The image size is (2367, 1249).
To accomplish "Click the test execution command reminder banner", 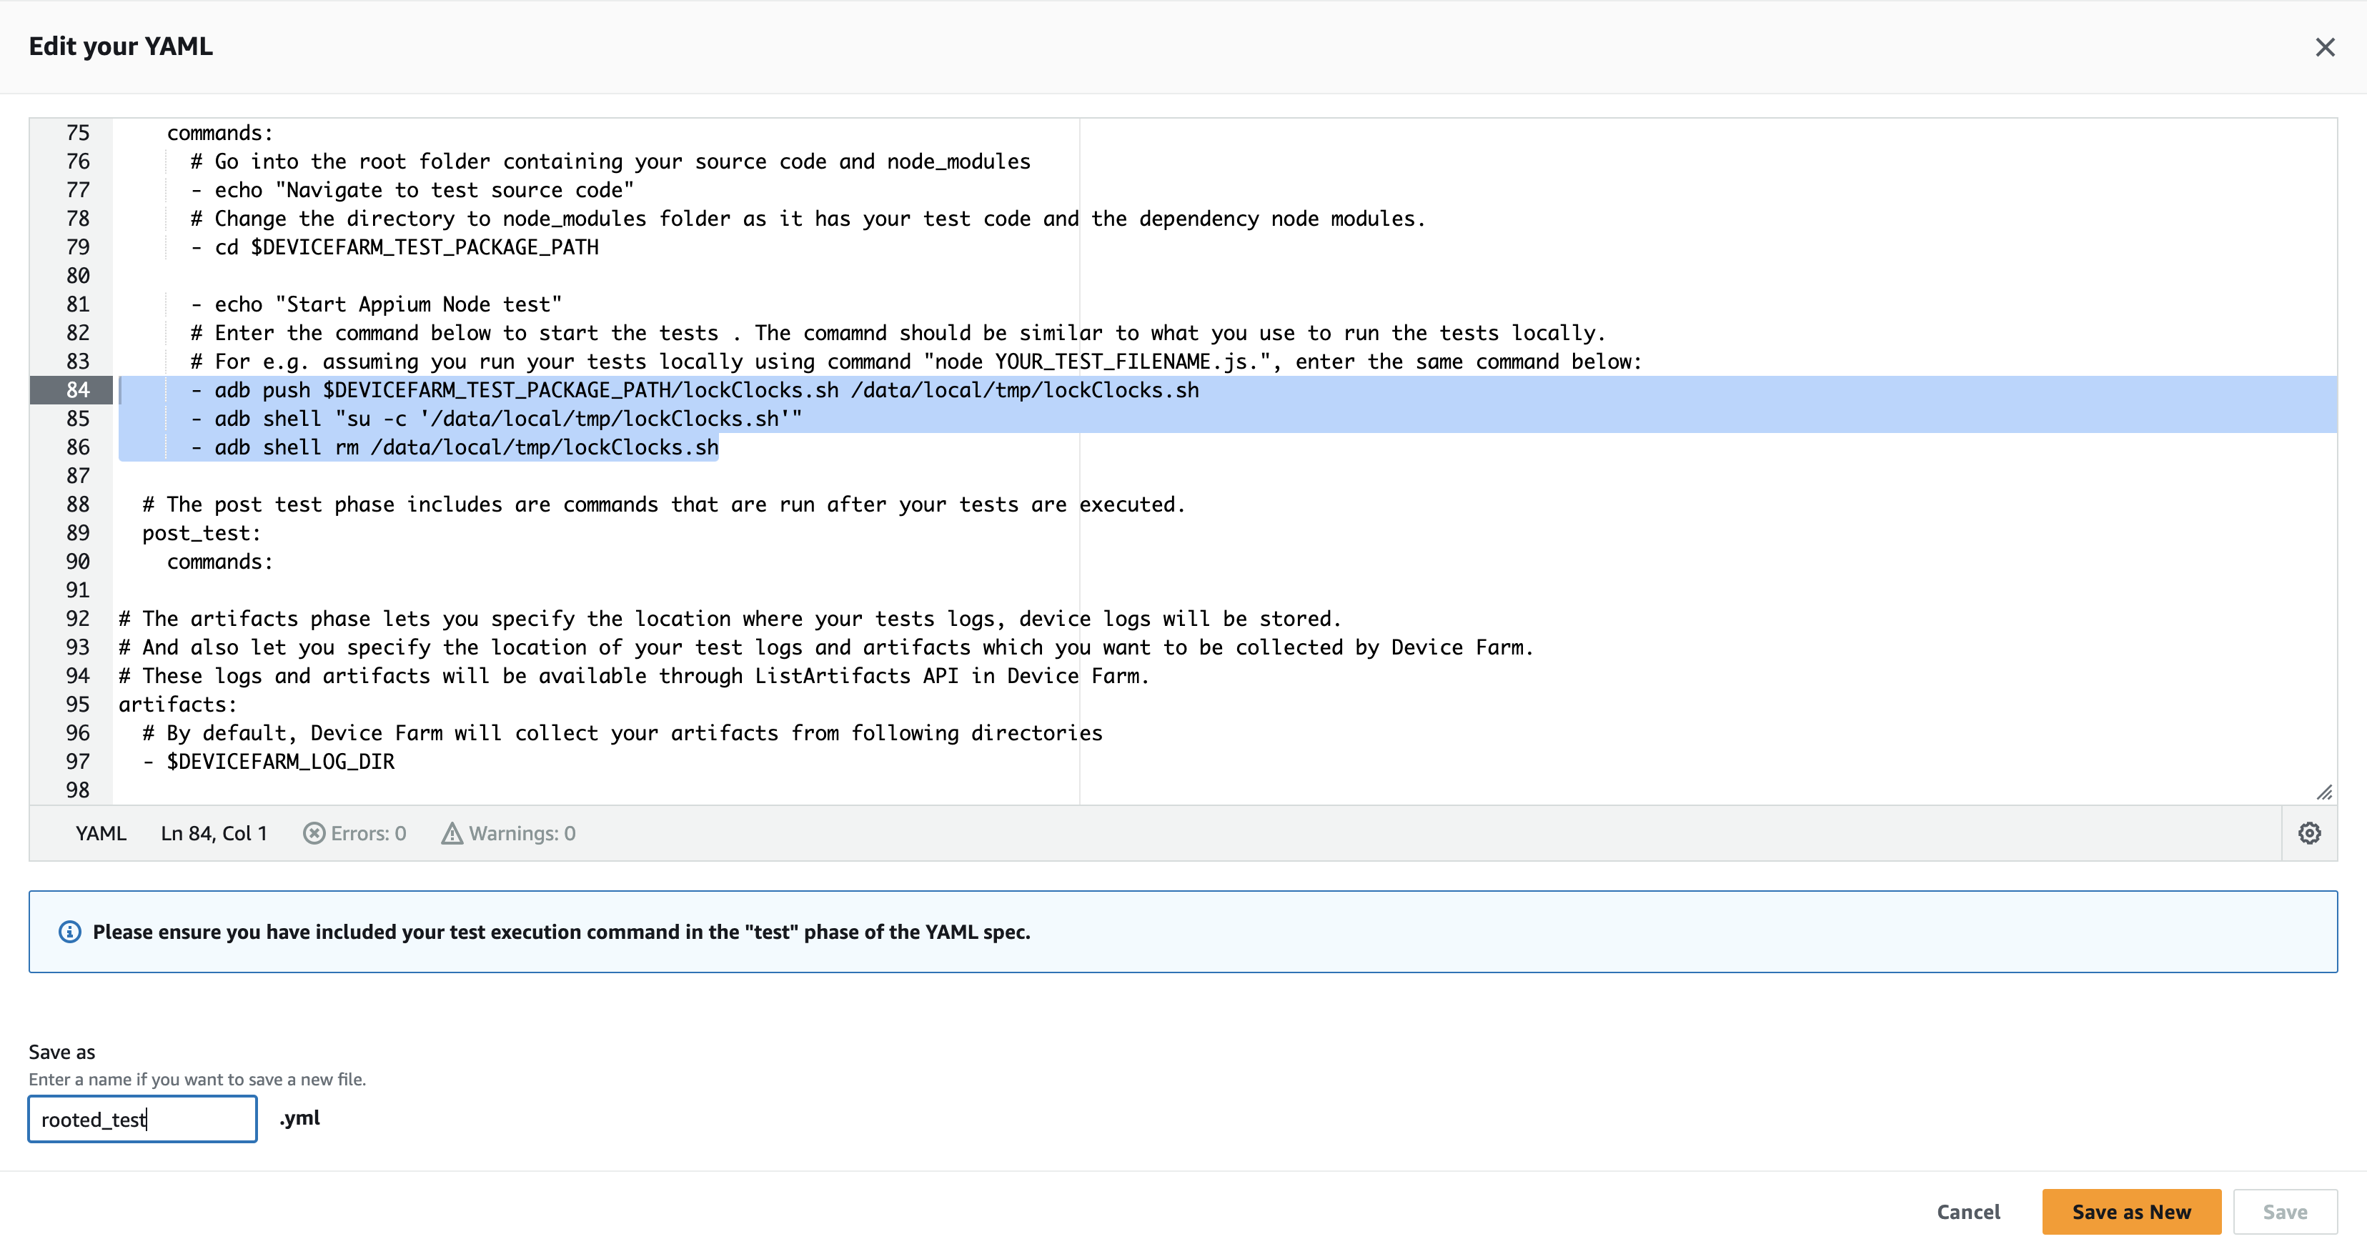I will [562, 931].
